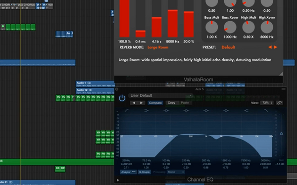Screen dimensions: 297x185
Task: Click the 1580 Hz frequency value
Action: (x=226, y=160)
